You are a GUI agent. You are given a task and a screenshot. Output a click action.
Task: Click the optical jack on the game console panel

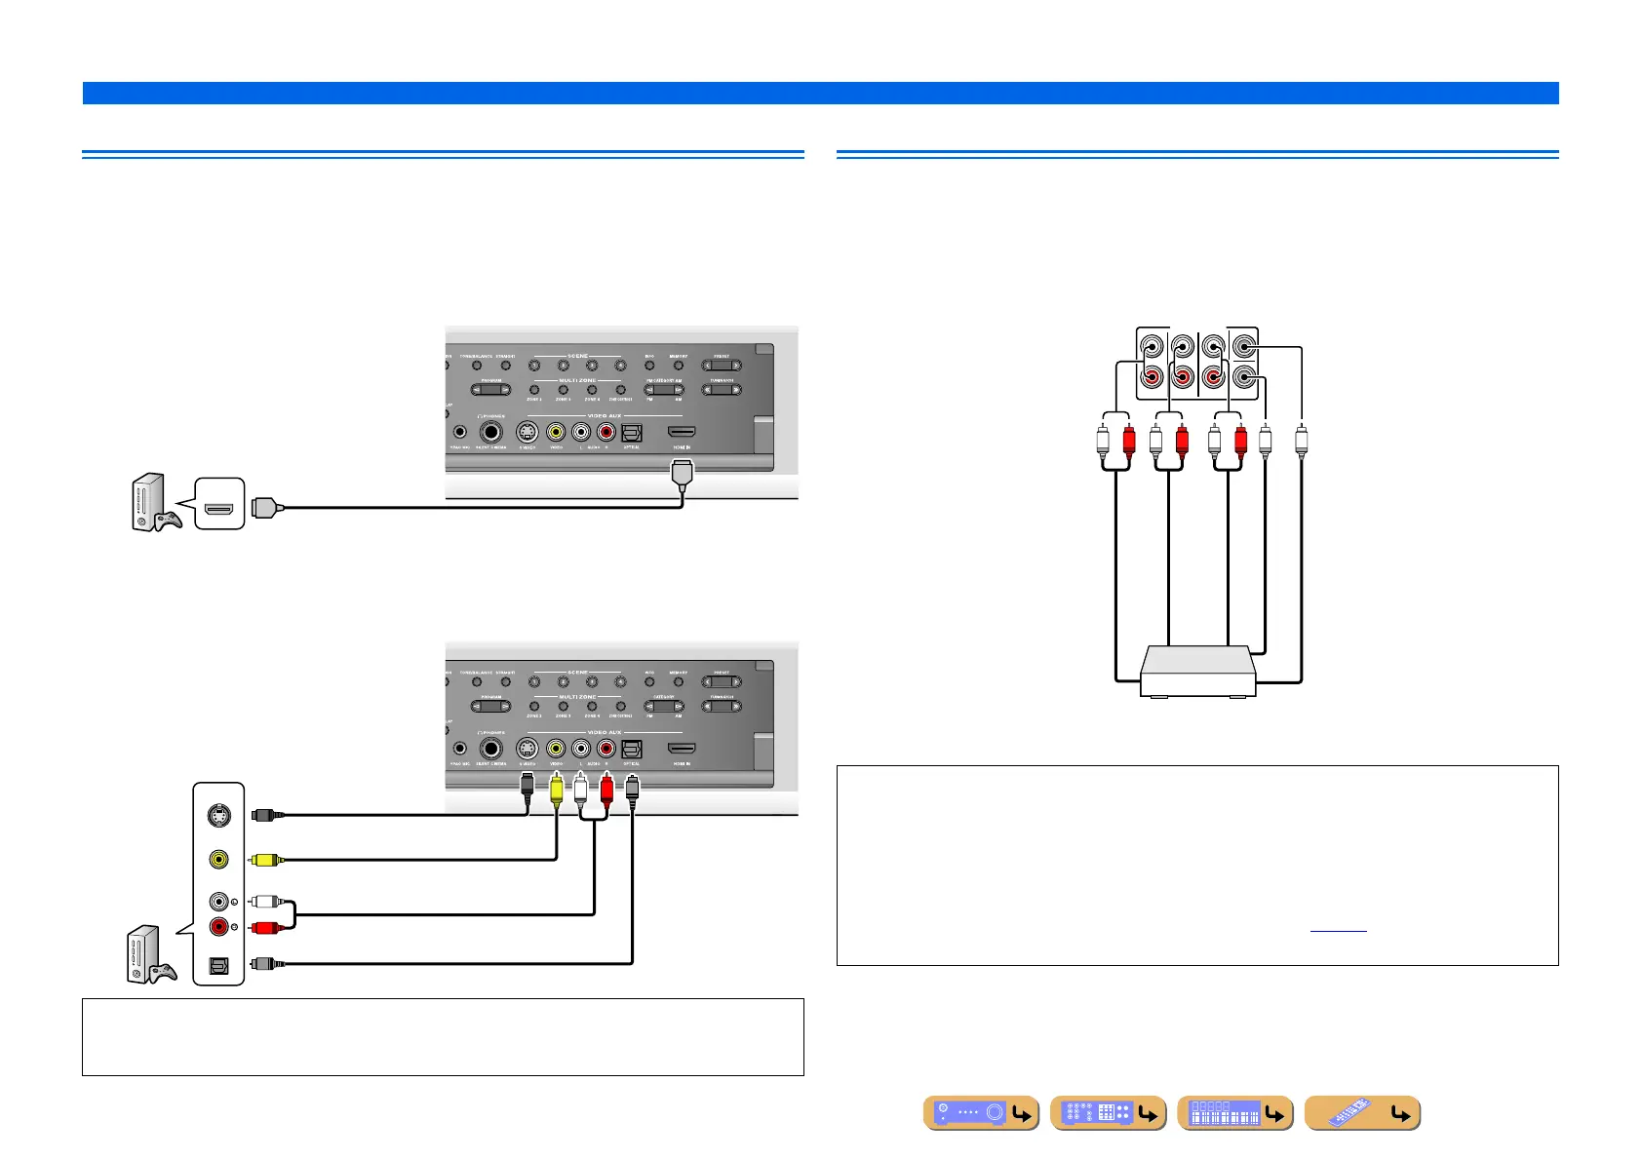pos(219,964)
